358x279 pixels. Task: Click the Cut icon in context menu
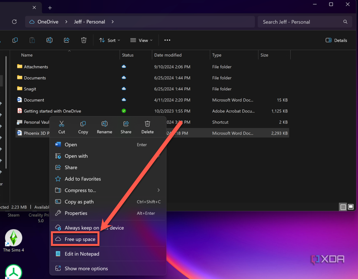(62, 124)
